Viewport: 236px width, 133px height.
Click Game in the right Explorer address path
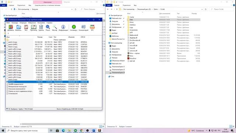click(156, 9)
